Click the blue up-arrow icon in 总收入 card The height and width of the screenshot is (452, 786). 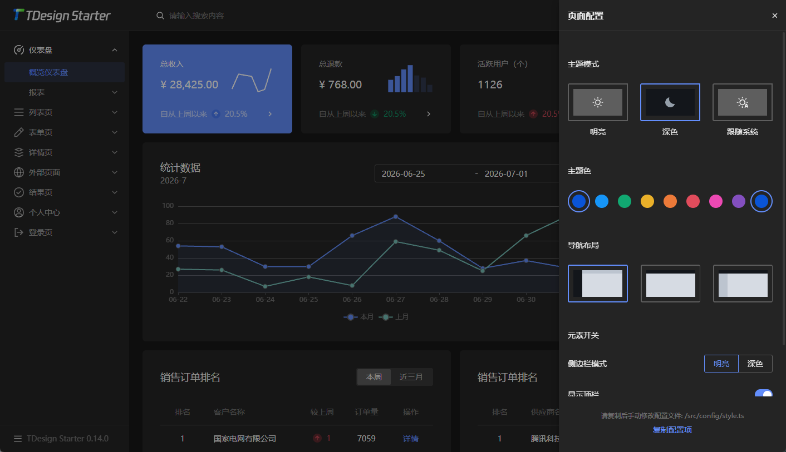[216, 114]
